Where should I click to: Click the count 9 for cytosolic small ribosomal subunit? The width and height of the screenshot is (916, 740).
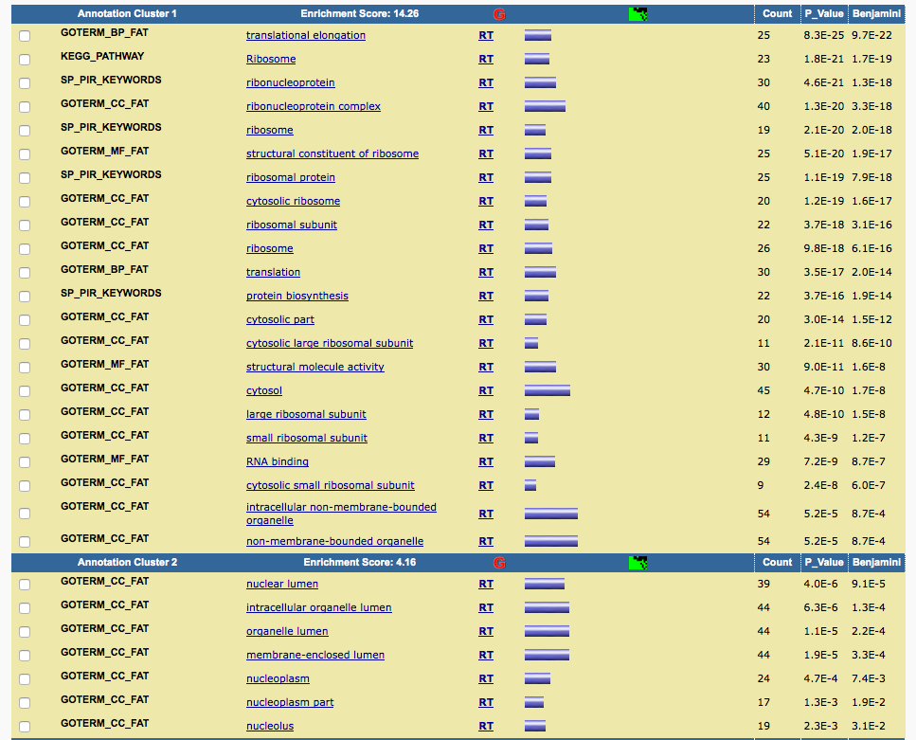[x=760, y=485]
